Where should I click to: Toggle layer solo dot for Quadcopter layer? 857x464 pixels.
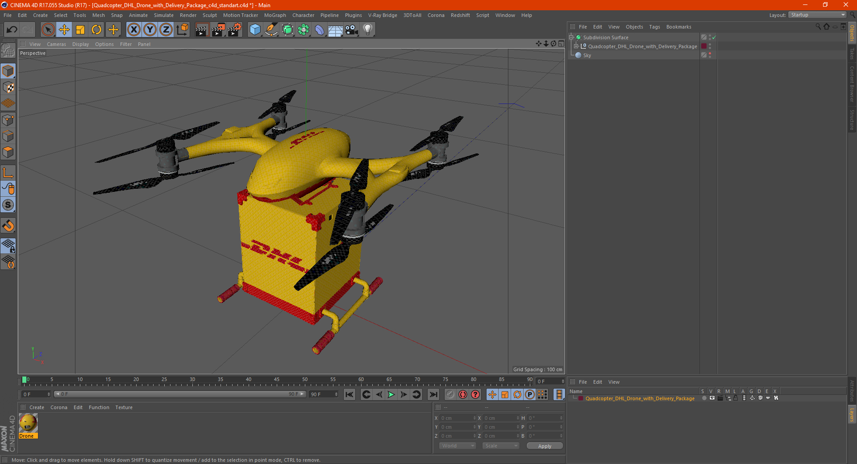pyautogui.click(x=704, y=398)
